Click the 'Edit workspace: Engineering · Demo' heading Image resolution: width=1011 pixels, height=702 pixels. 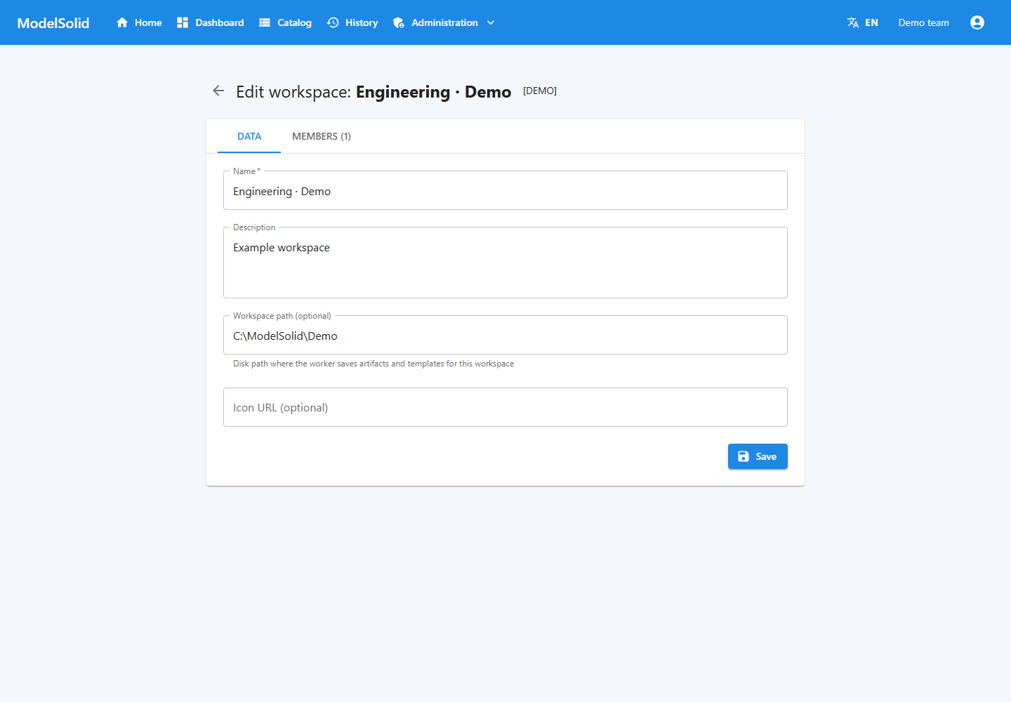click(374, 92)
